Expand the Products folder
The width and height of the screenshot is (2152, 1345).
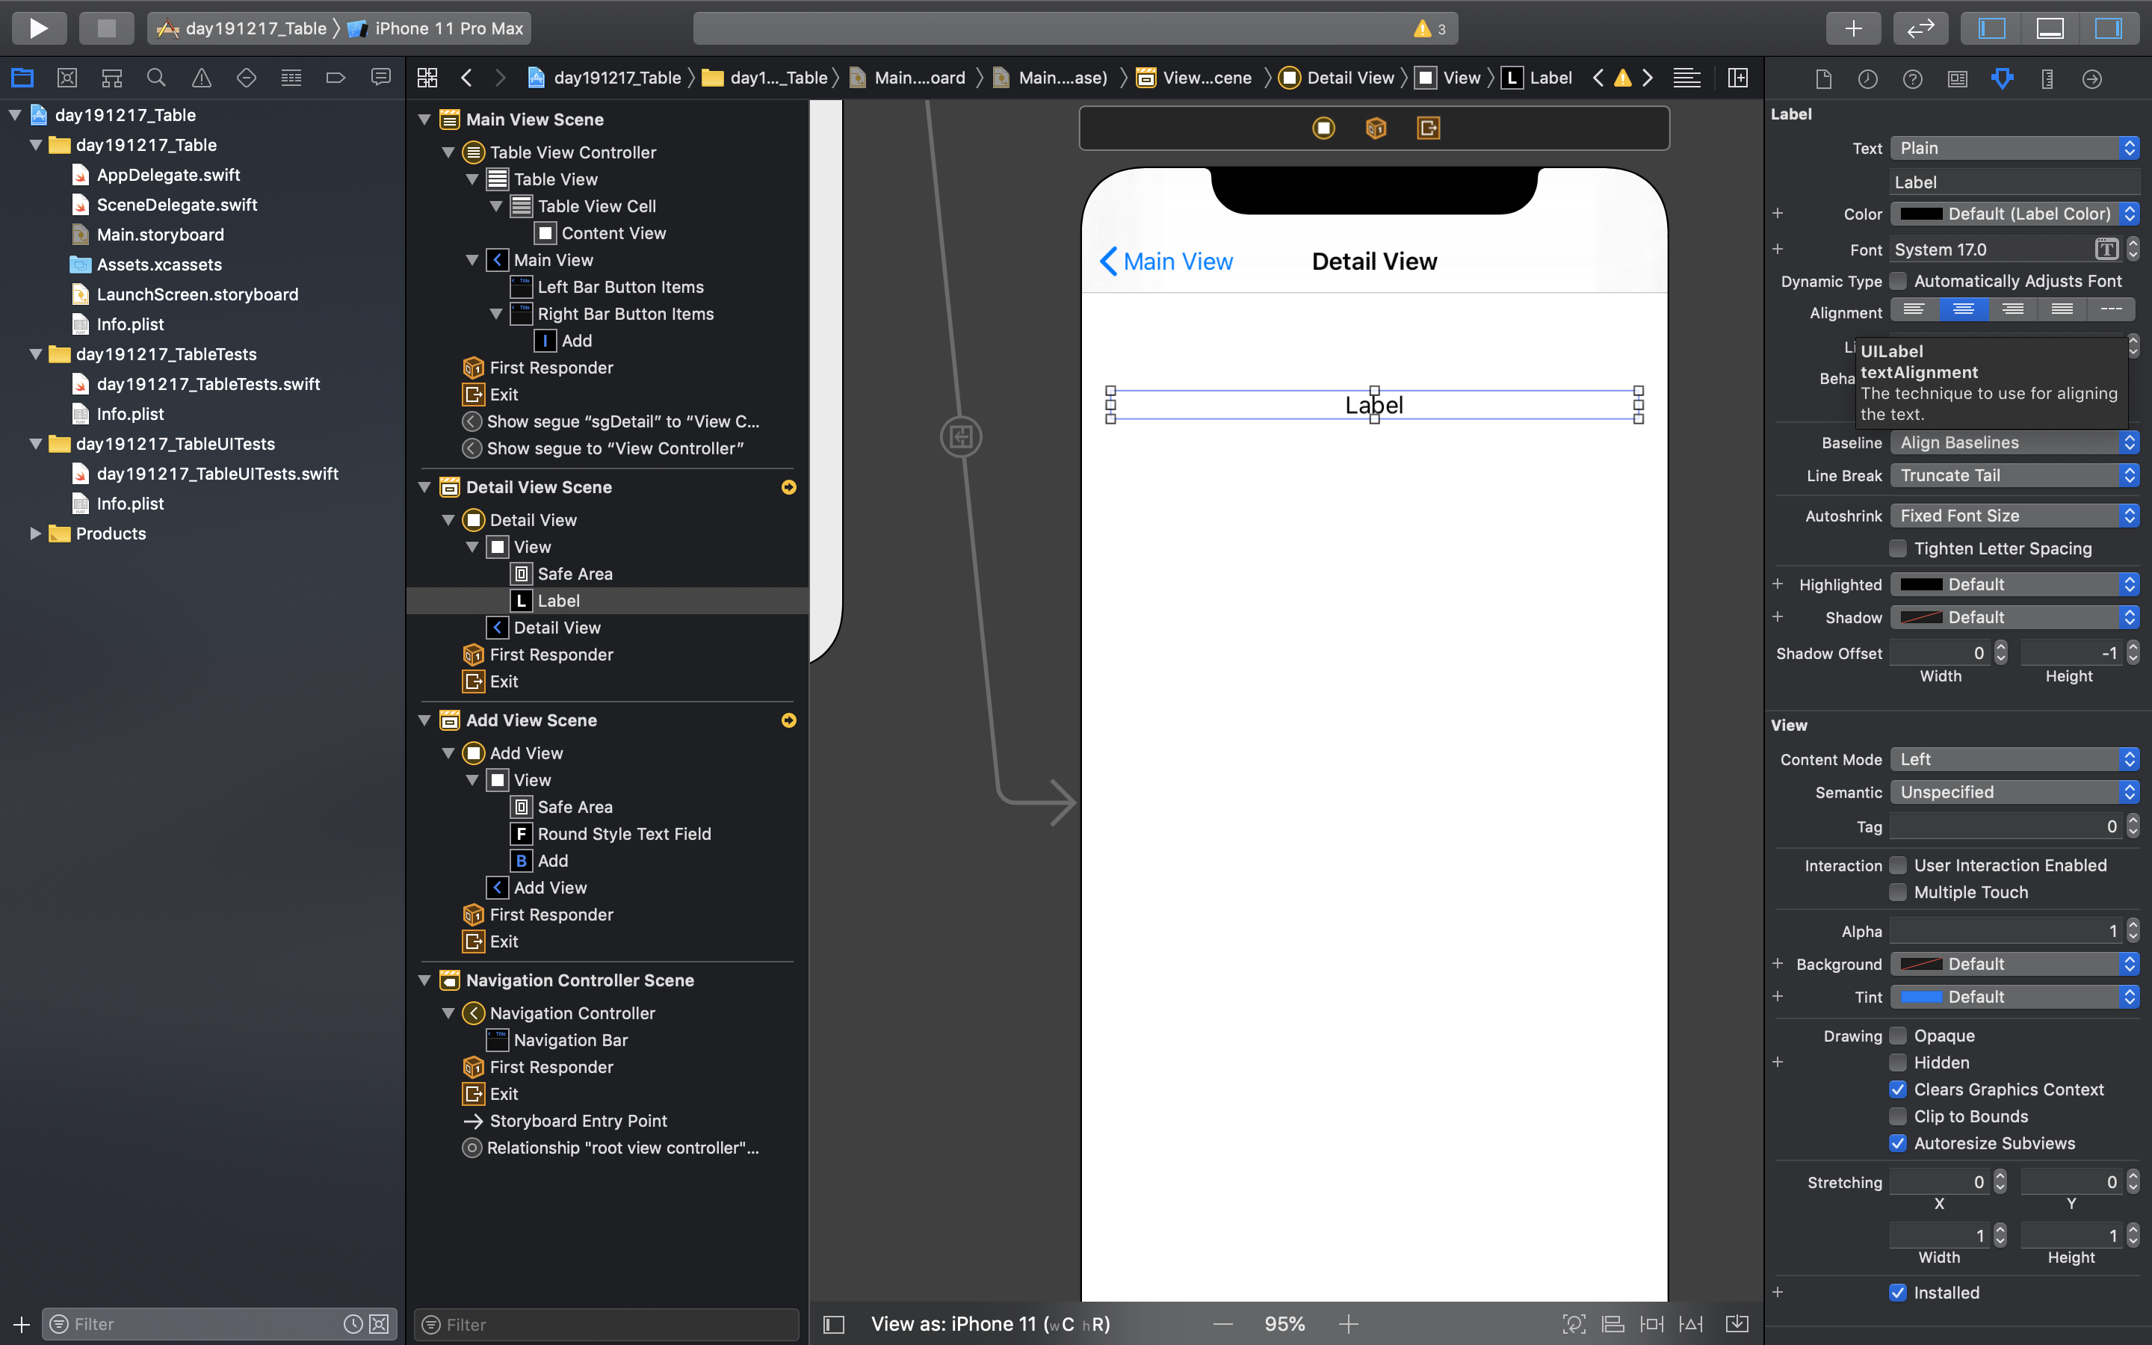coord(36,534)
